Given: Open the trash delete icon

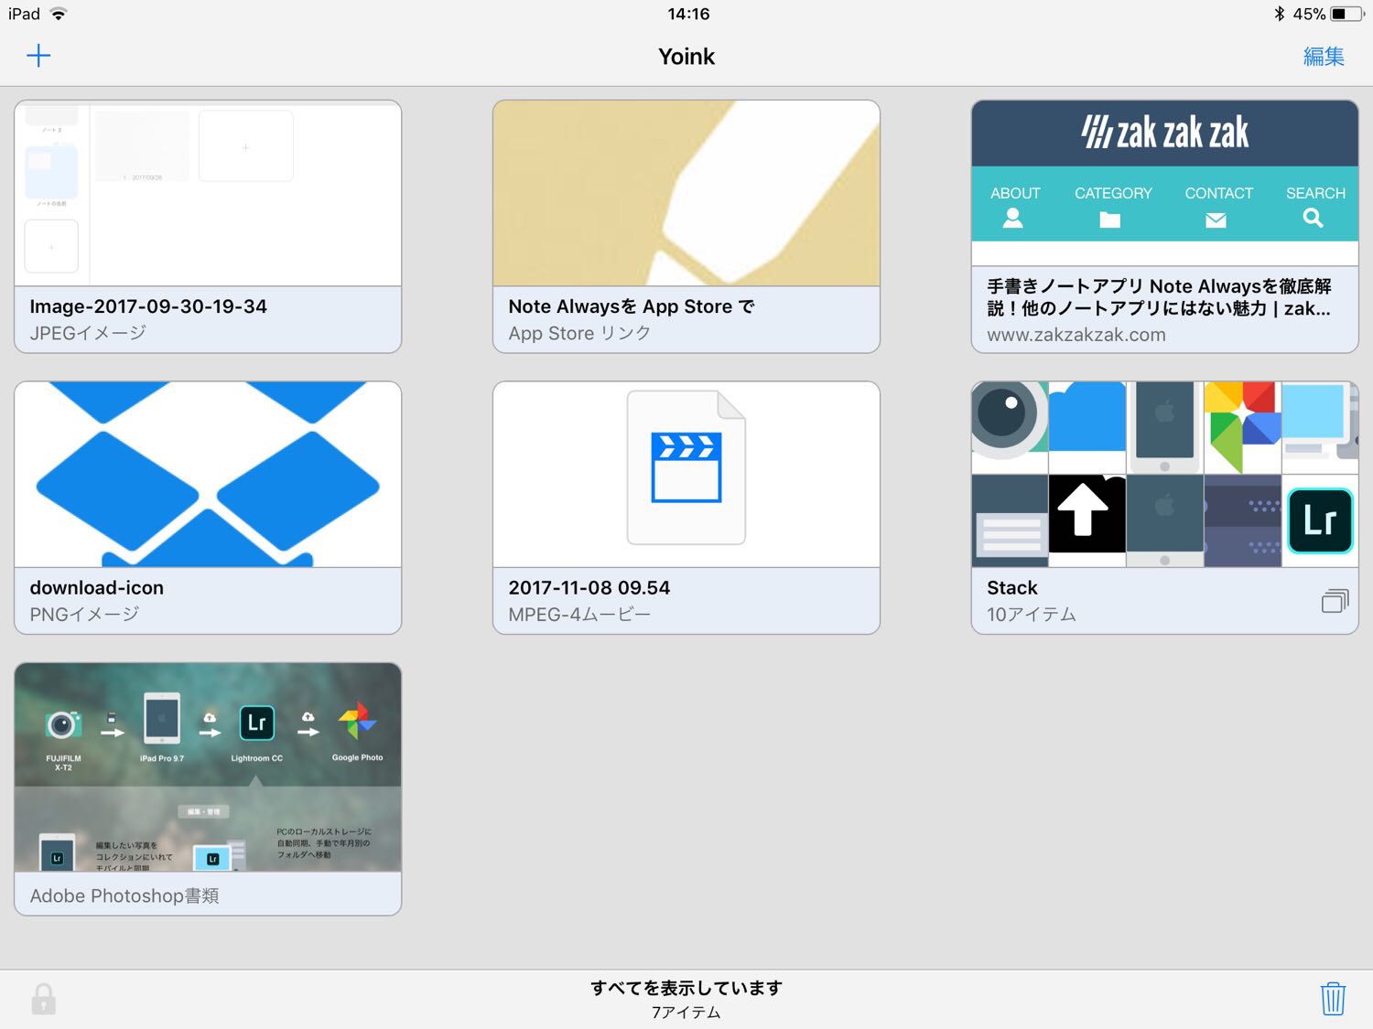Looking at the screenshot, I should click(1333, 999).
